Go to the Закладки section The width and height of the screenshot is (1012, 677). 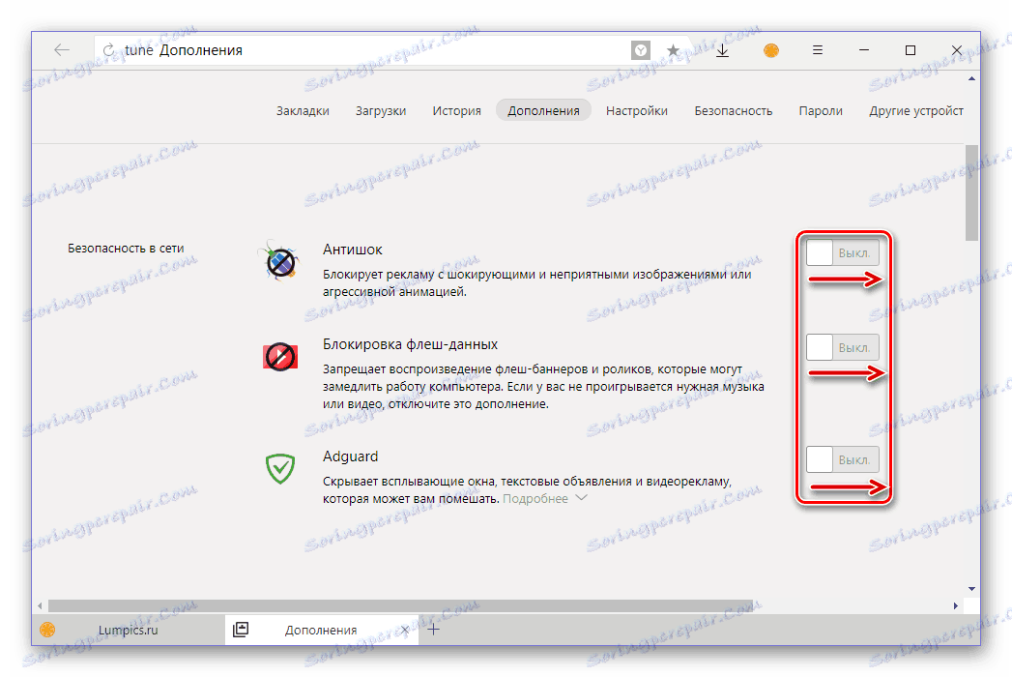pos(303,110)
